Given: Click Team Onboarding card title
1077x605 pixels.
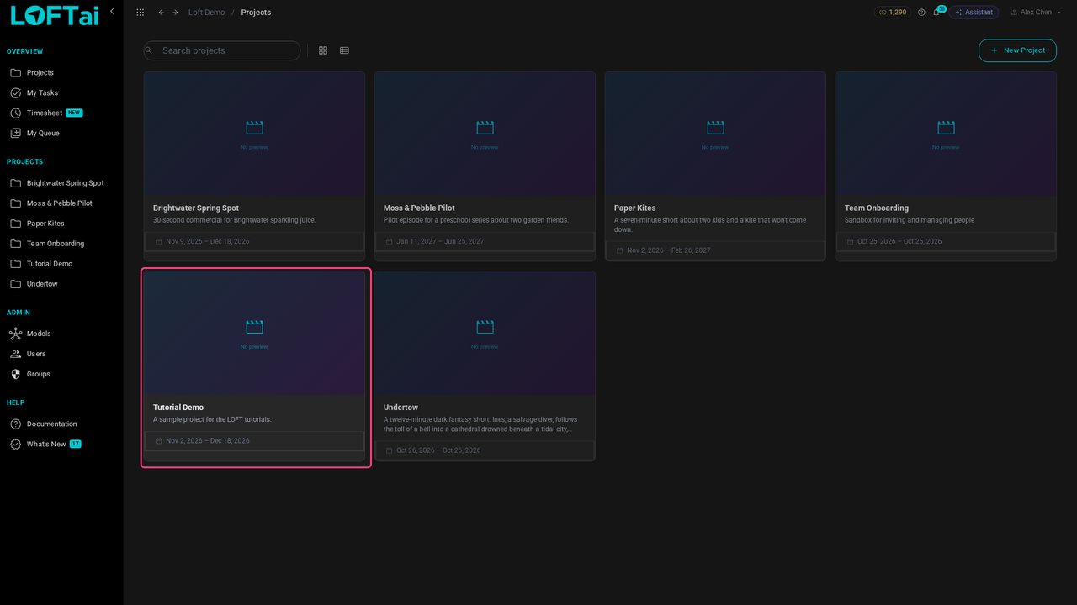Looking at the screenshot, I should [x=877, y=208].
